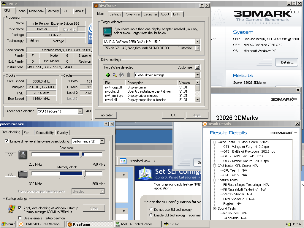Click the monitor icon under Target adapter

click(x=107, y=31)
